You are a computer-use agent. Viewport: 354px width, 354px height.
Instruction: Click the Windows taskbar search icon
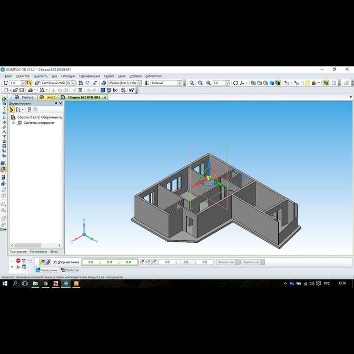(15, 283)
